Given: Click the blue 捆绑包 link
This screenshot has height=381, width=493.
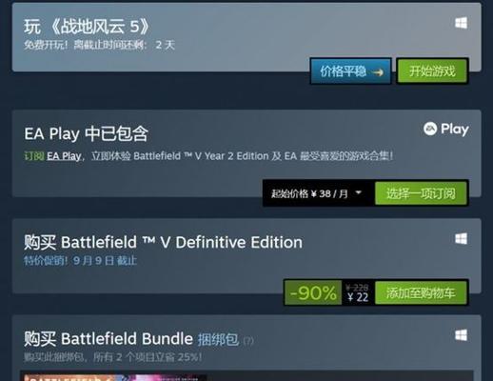Looking at the screenshot, I should (x=218, y=339).
